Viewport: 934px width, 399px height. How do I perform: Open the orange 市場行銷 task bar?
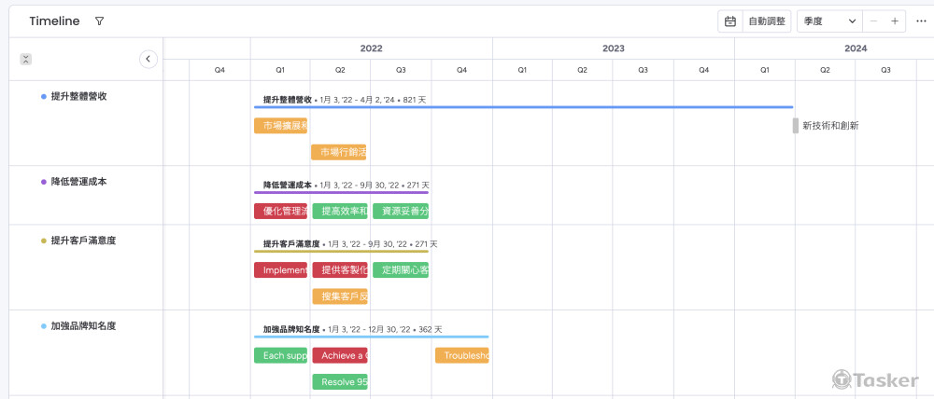click(339, 152)
